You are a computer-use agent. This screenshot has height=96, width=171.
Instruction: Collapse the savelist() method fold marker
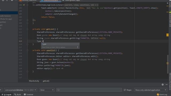(x=28, y=50)
